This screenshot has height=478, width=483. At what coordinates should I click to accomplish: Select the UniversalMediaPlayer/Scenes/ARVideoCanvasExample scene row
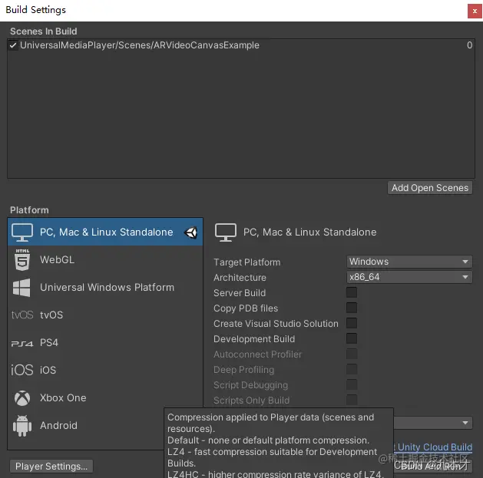pos(241,45)
